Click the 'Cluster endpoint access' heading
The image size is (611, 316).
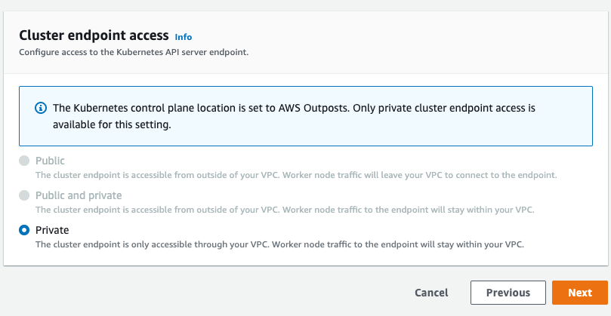(x=94, y=35)
